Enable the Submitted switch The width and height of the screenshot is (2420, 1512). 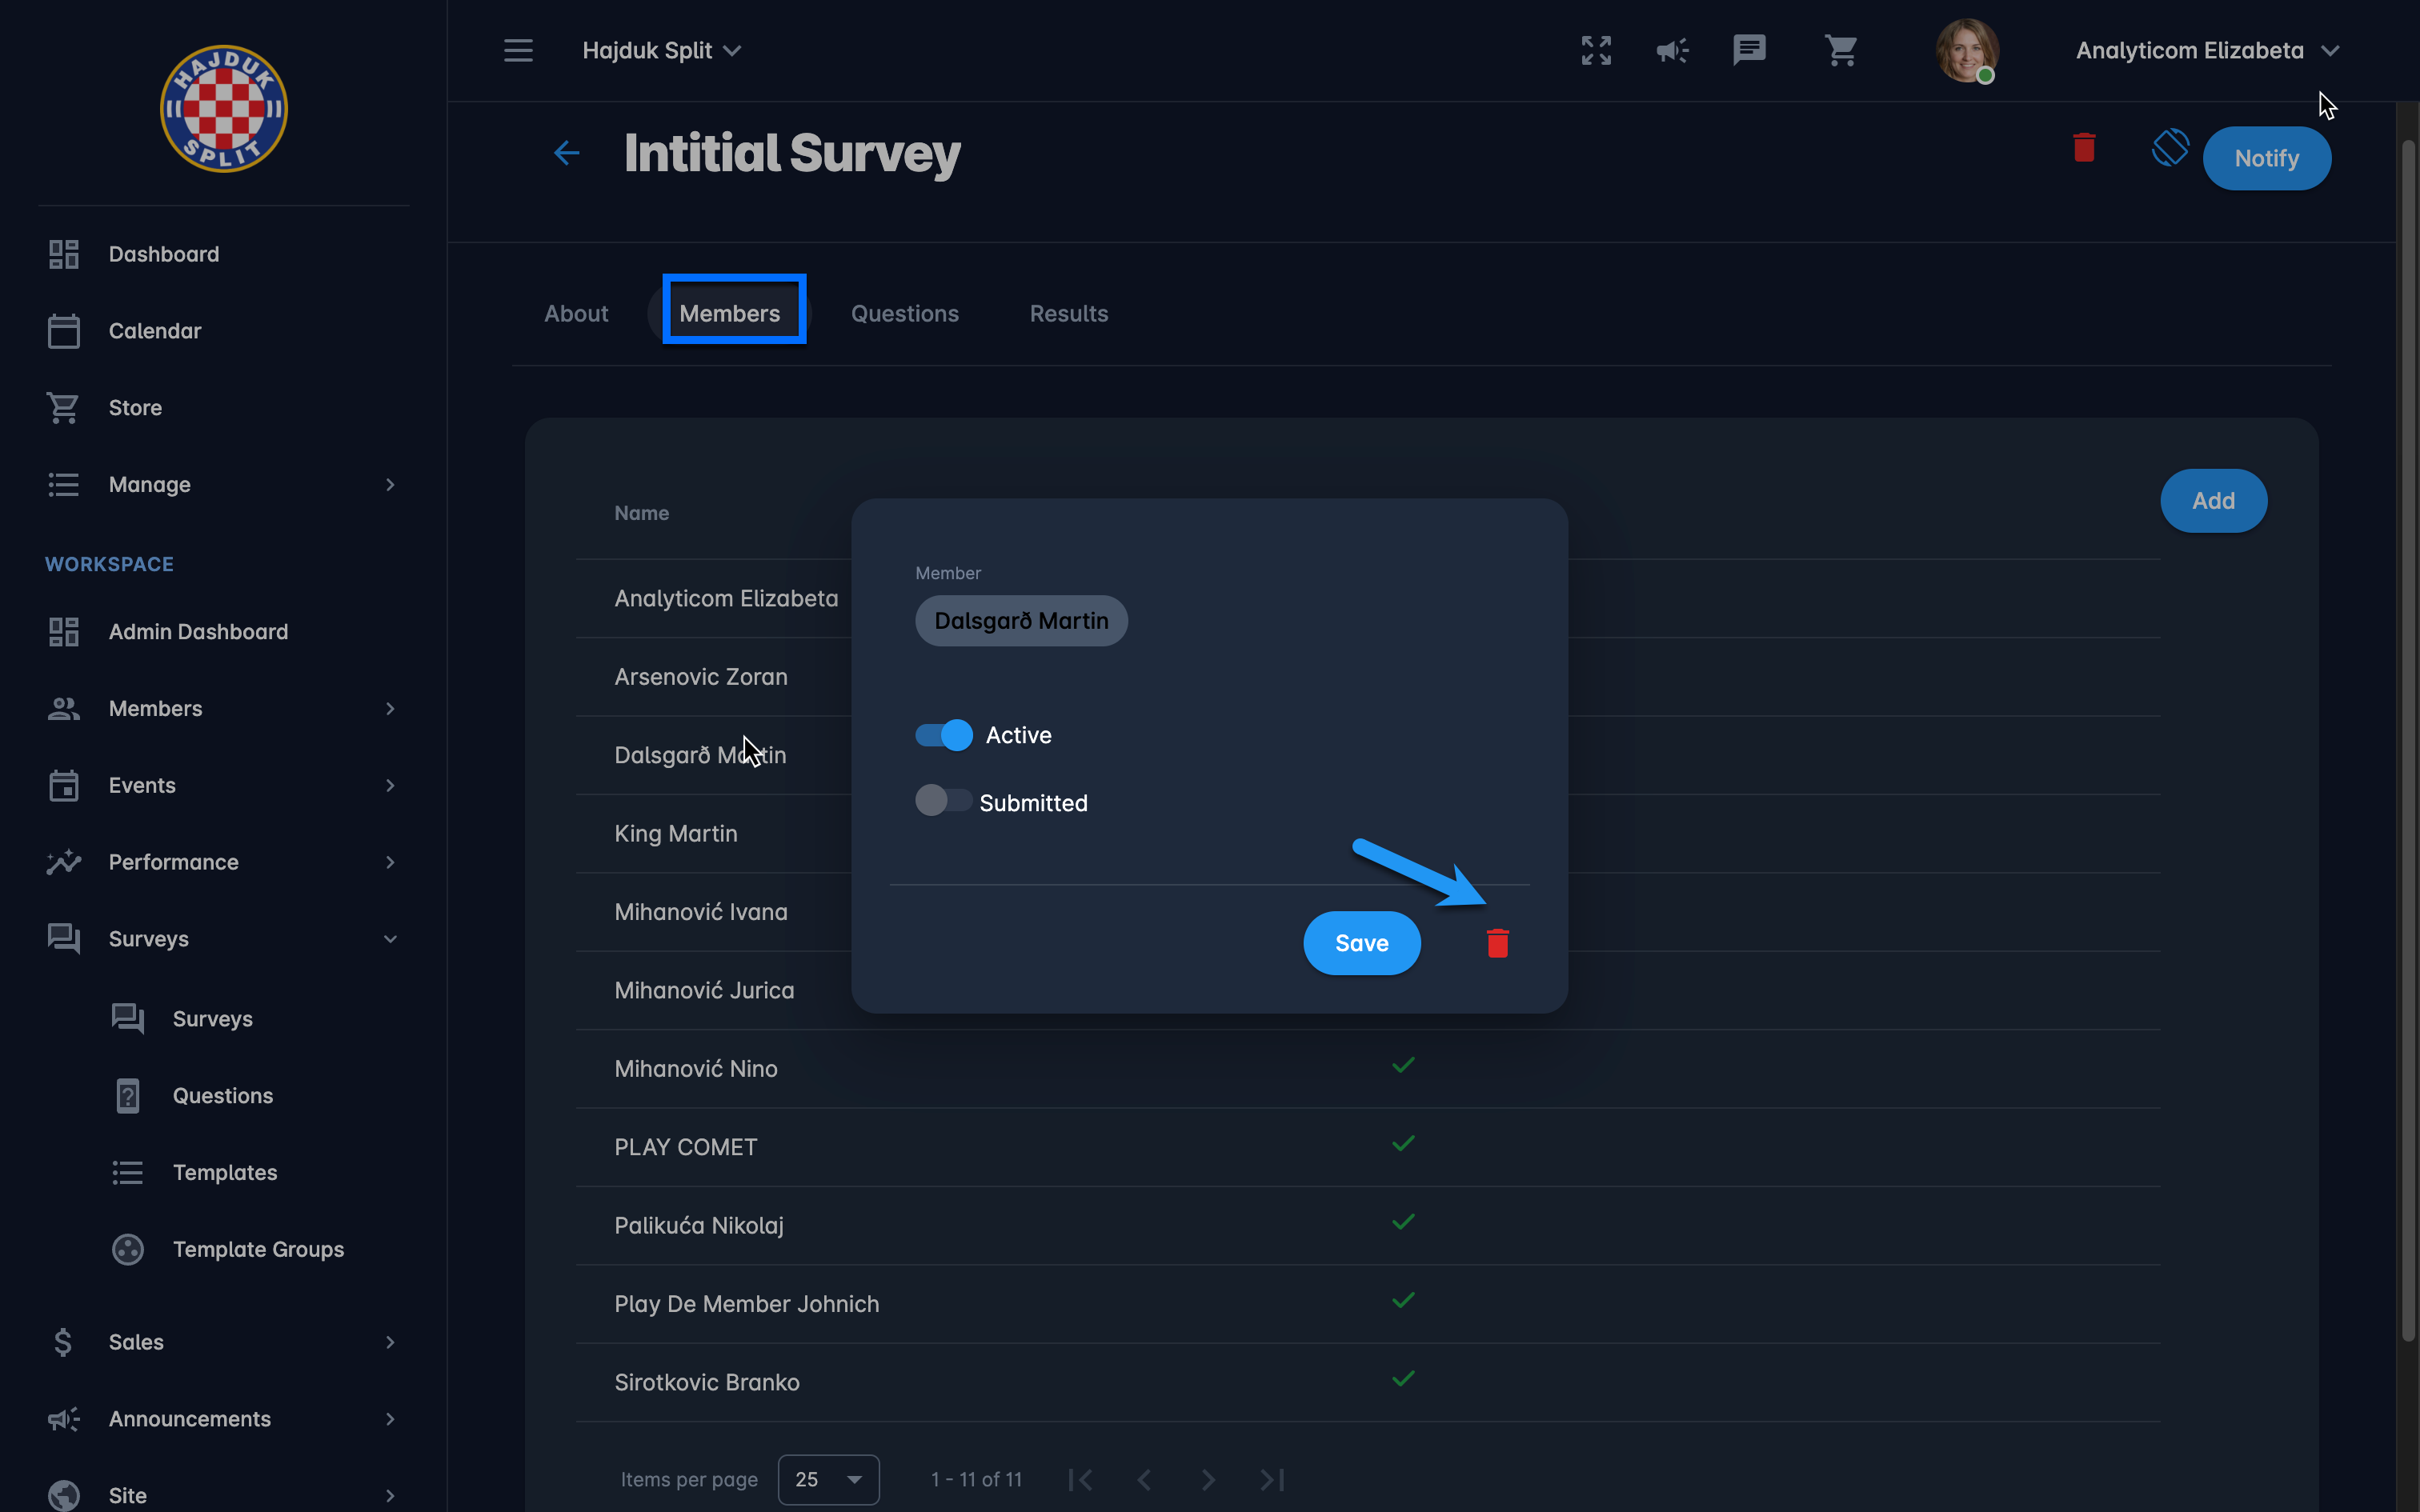click(x=943, y=800)
